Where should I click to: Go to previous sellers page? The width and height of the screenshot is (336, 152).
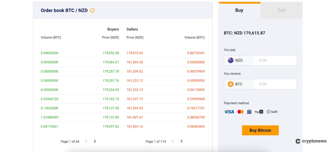click(173, 141)
